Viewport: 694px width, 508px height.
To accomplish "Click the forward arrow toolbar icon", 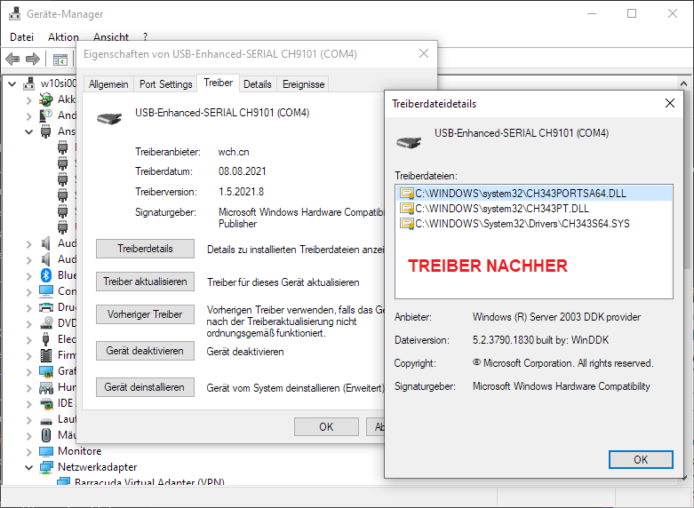I will 33,60.
